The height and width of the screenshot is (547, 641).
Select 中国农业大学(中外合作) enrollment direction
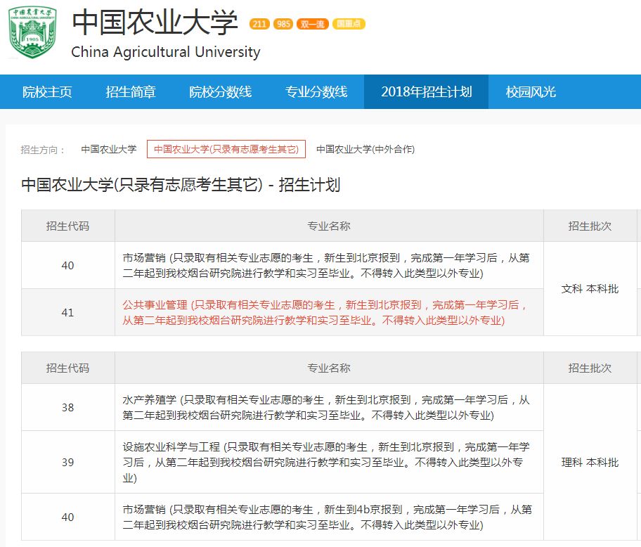coord(365,149)
